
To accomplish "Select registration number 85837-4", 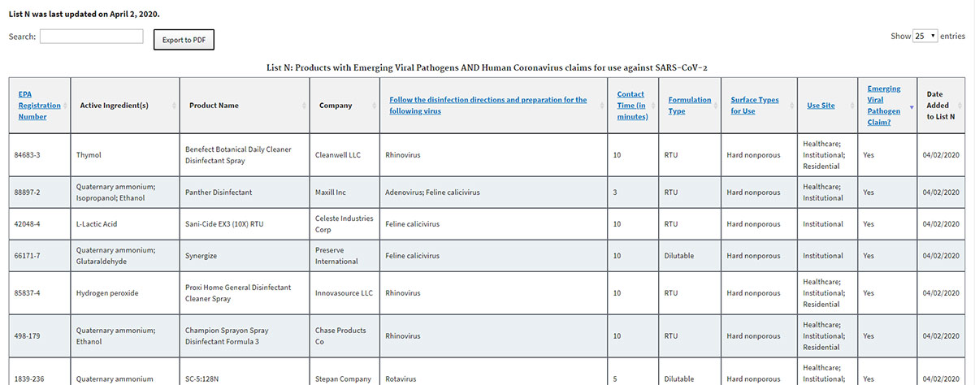I will click(28, 293).
